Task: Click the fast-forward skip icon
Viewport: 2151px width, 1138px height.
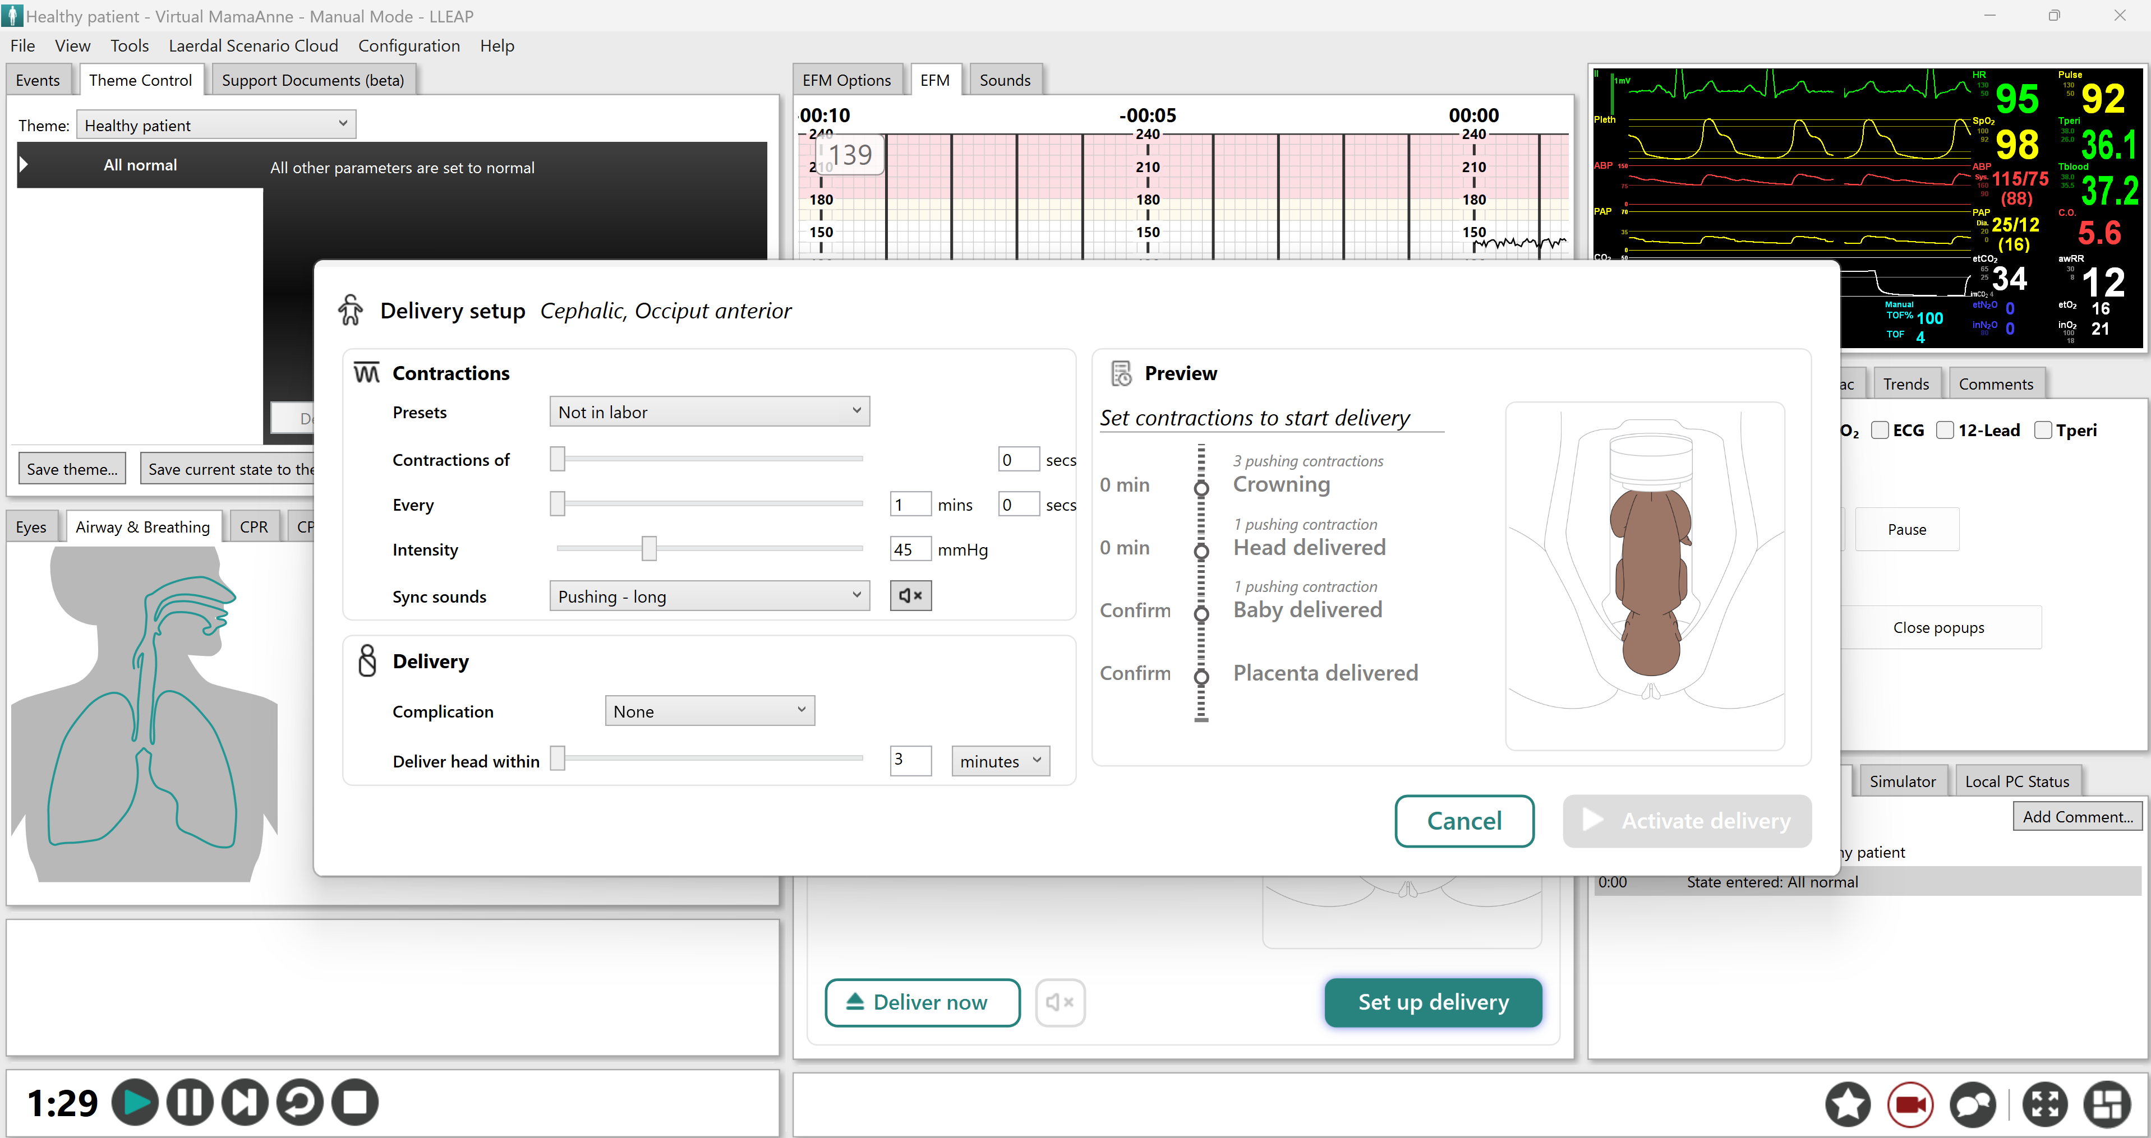Action: 245,1102
